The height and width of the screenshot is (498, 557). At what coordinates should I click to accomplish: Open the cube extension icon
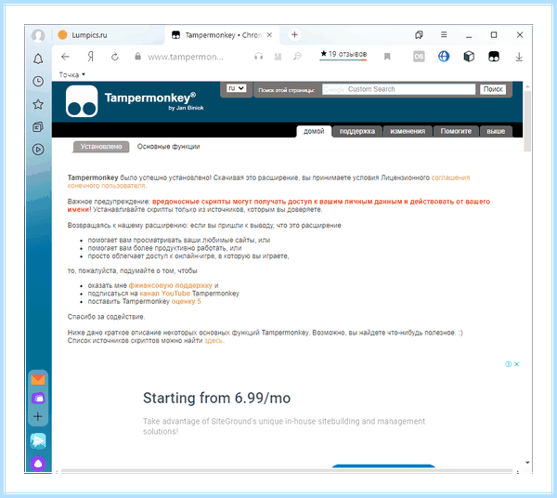[469, 56]
